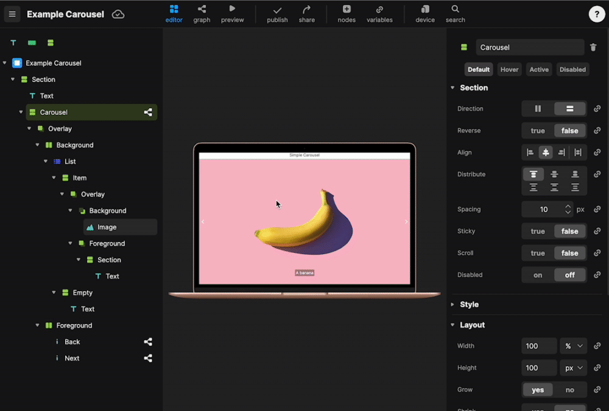The image size is (609, 411).
Task: Set Reverse to true
Action: click(537, 130)
